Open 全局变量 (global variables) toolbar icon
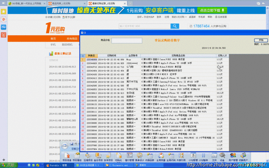Image resolution: width=269 pixels, height=168 pixels. pos(161,157)
